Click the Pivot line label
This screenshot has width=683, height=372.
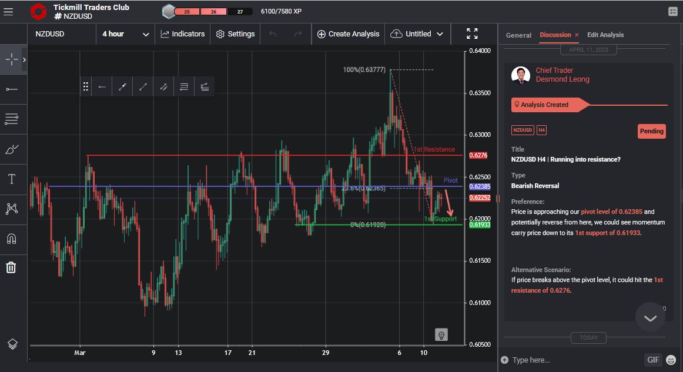450,180
